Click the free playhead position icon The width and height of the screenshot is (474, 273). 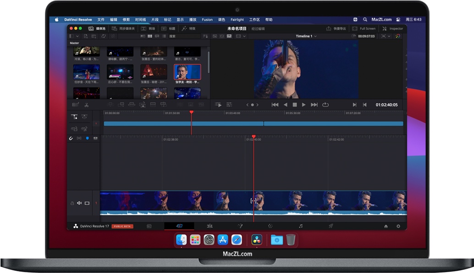[x=84, y=117]
